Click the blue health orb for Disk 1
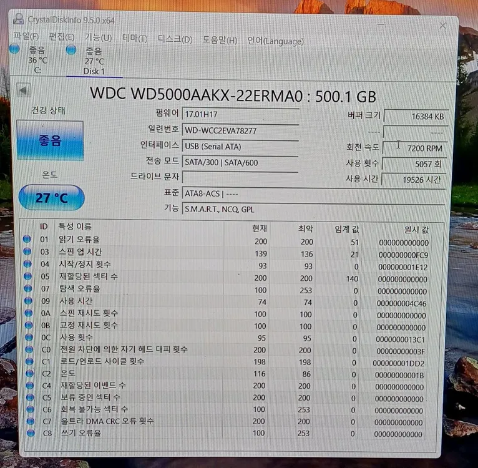Screen dimensions: 478x468 tap(71, 50)
